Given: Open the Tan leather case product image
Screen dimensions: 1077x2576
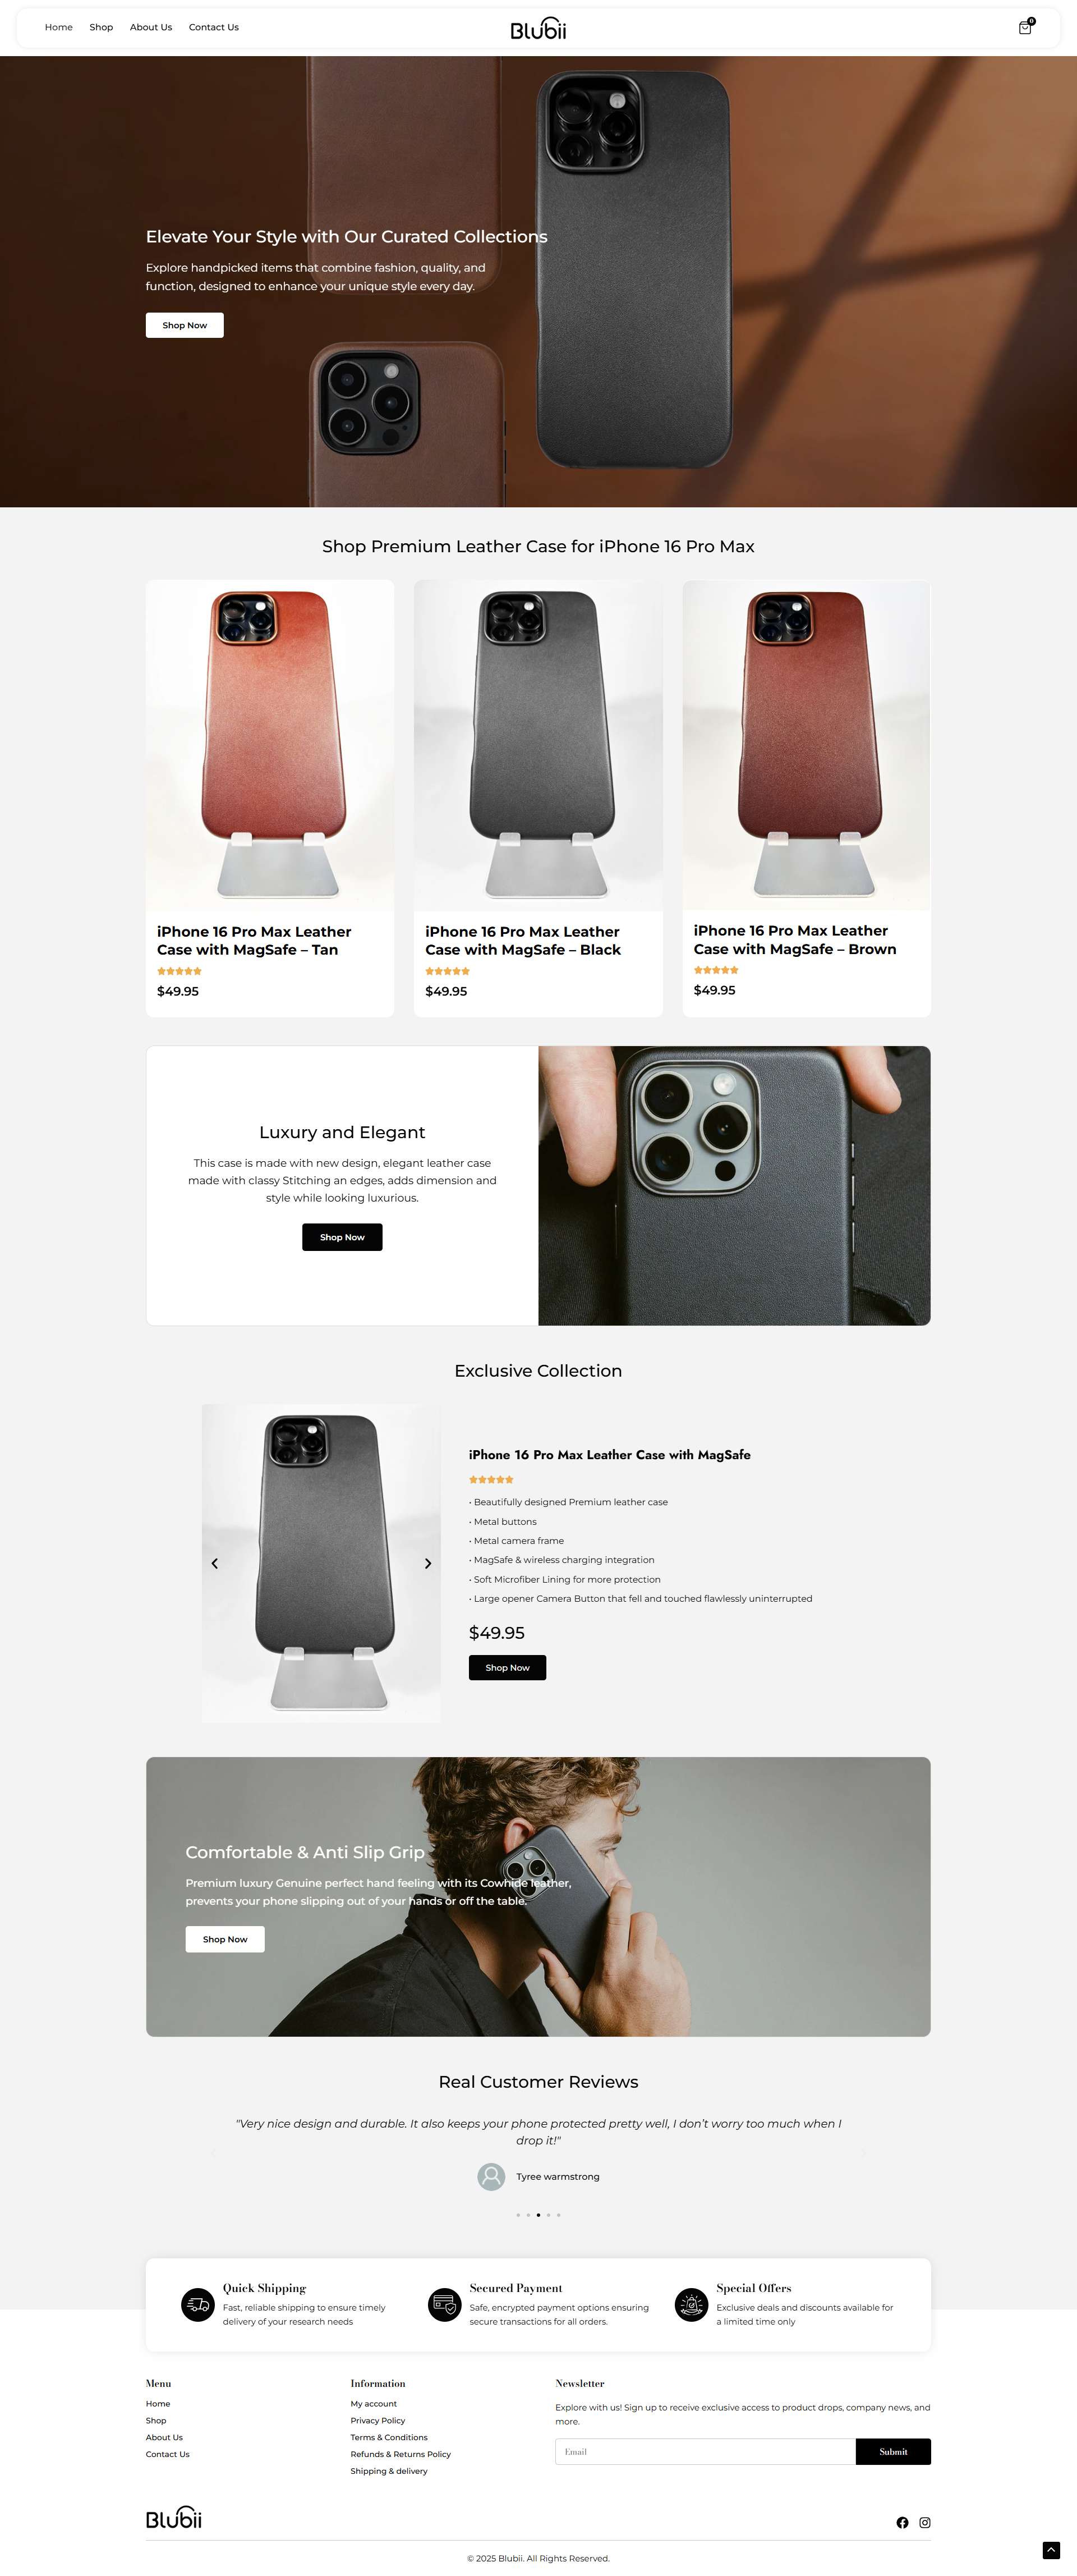Looking at the screenshot, I should point(270,745).
